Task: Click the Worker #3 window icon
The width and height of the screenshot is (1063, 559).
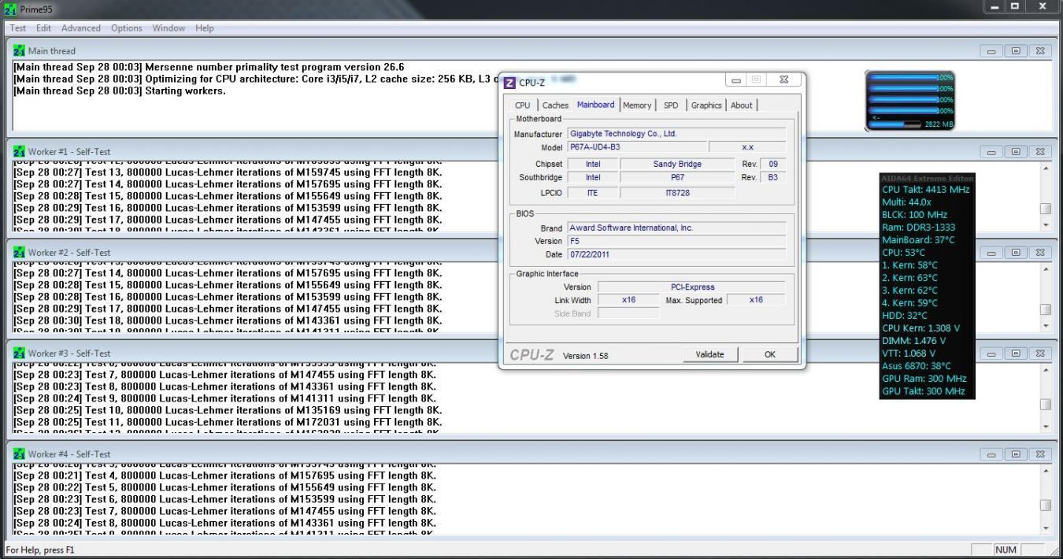Action: (x=20, y=353)
